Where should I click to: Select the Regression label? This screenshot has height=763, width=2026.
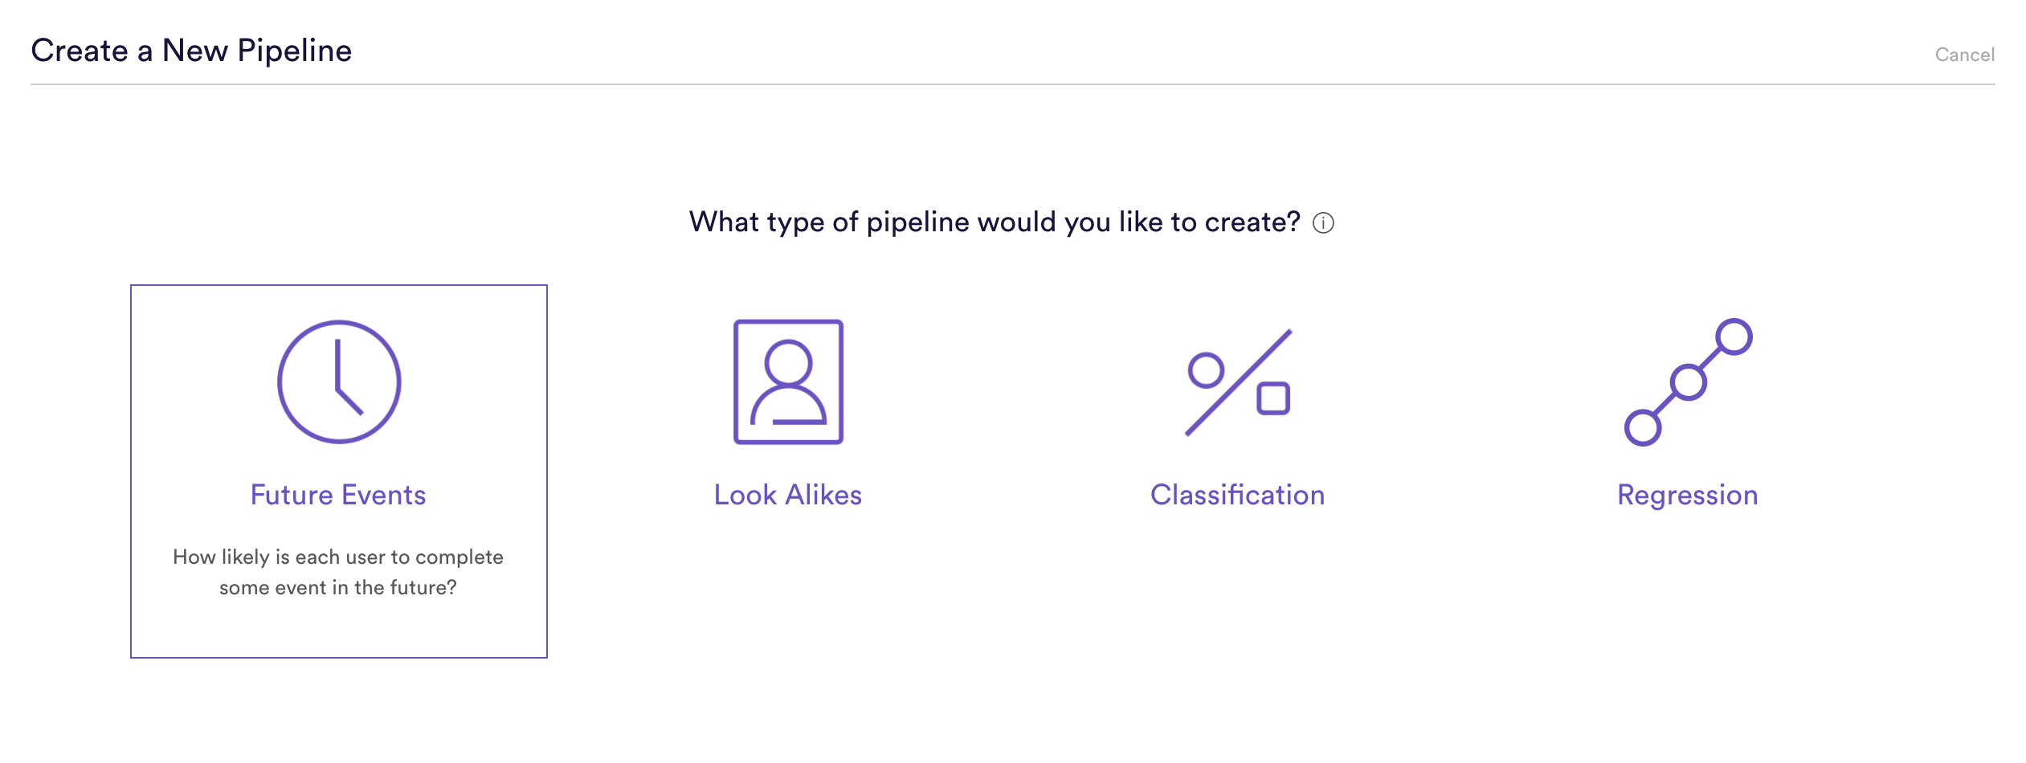[x=1688, y=496]
